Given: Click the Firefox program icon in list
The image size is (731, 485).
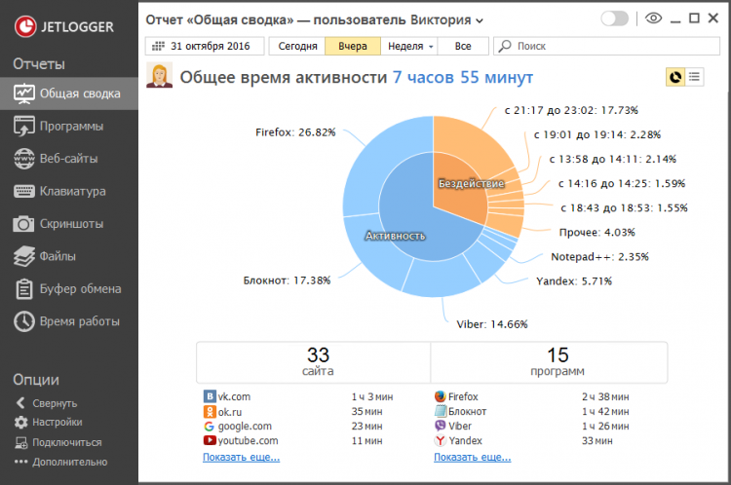Looking at the screenshot, I should pyautogui.click(x=441, y=396).
